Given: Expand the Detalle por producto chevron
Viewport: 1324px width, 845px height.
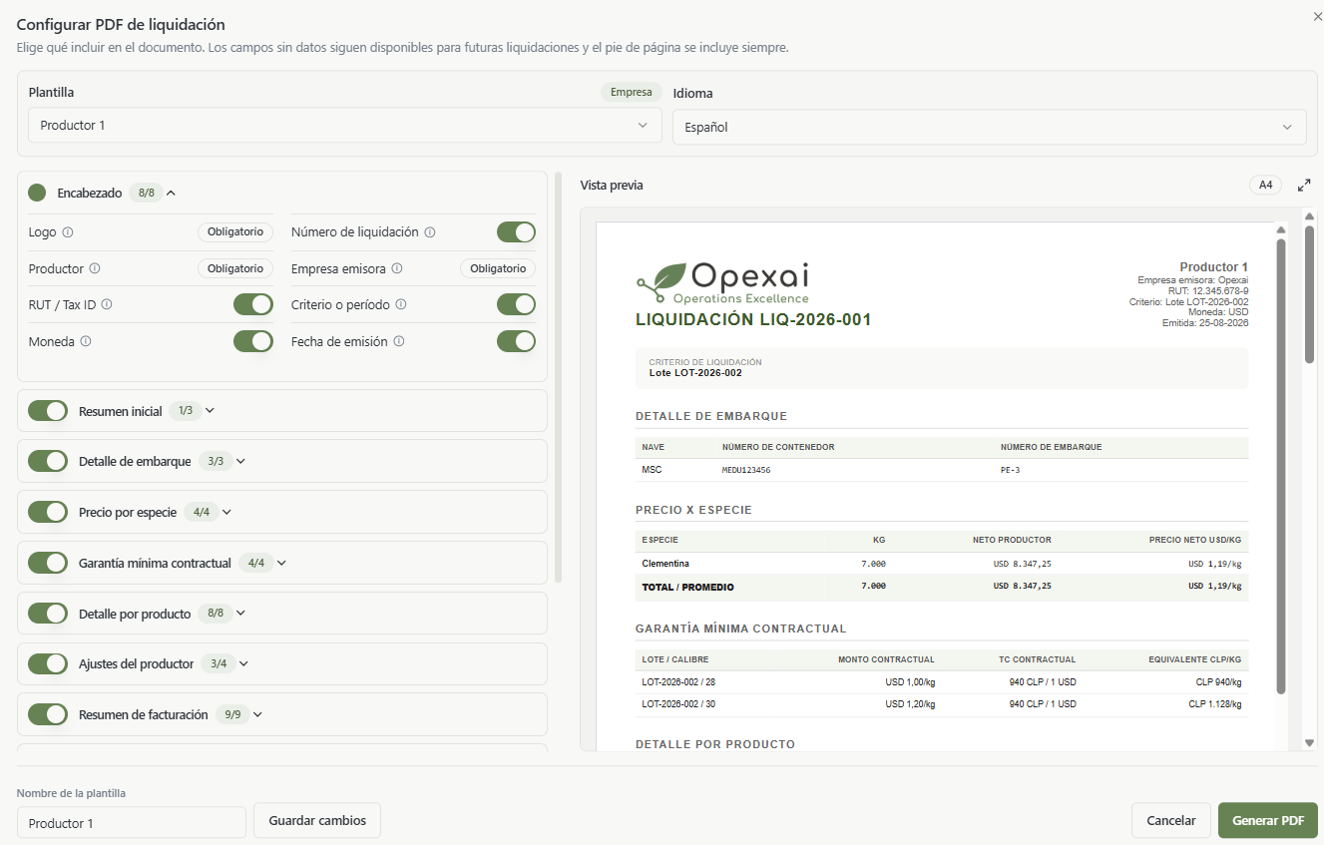Looking at the screenshot, I should tap(240, 614).
